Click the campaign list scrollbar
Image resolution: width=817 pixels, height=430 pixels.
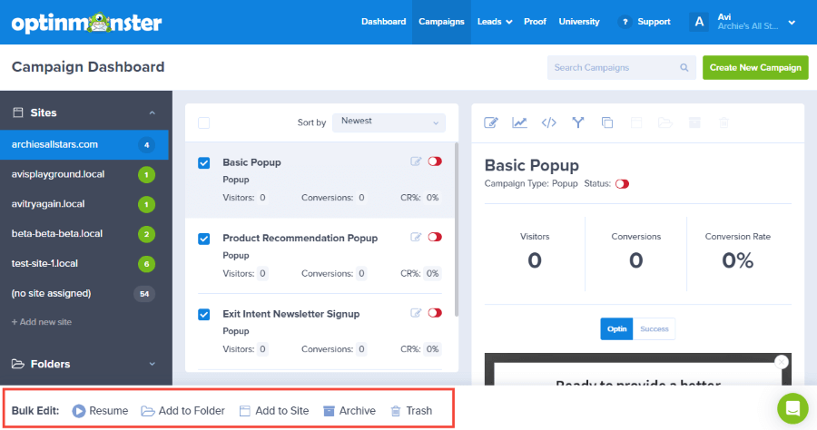coord(457,229)
